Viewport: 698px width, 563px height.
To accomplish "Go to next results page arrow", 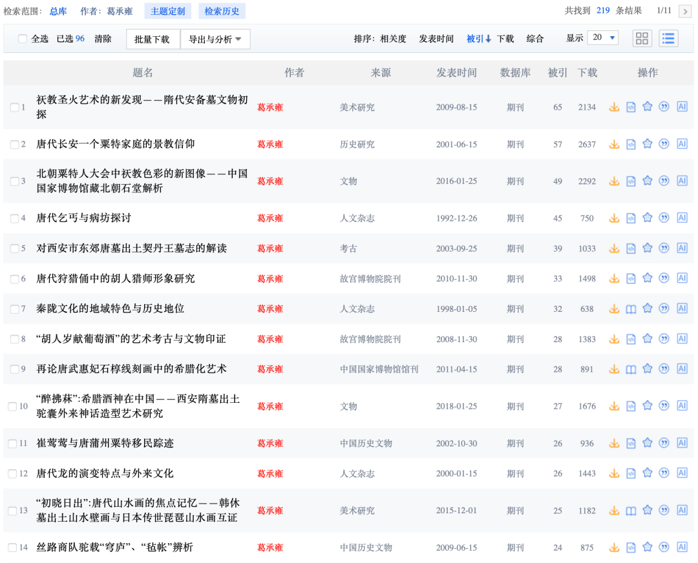I will (x=684, y=11).
